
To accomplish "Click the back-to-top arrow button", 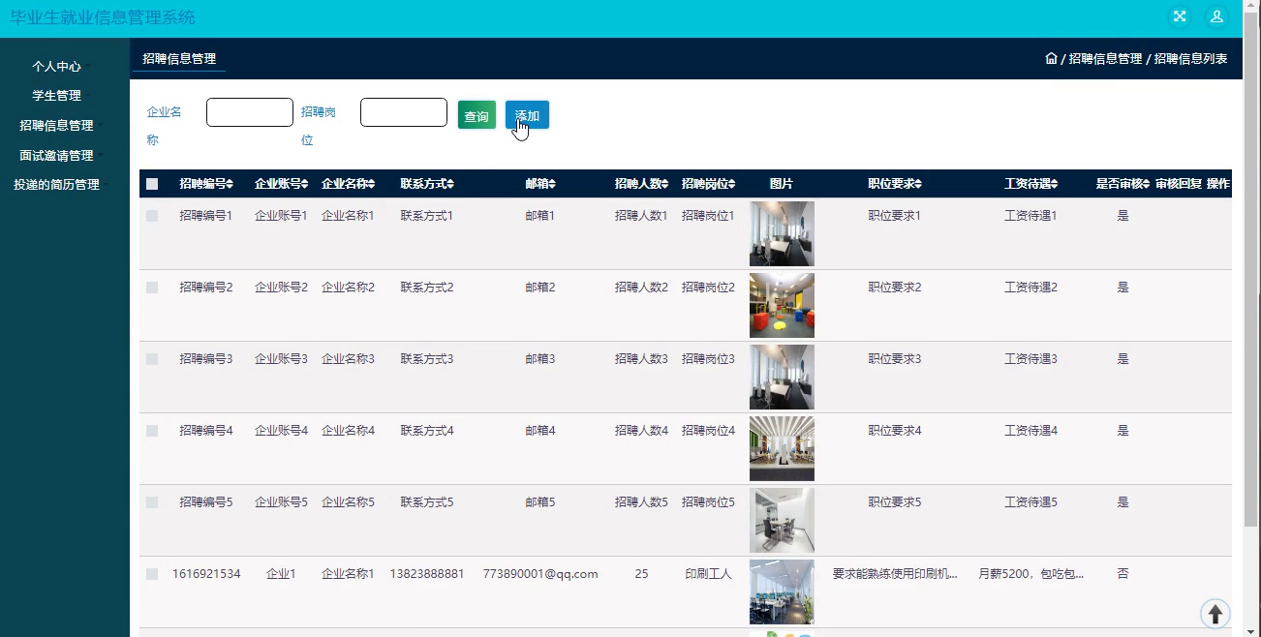I will point(1215,614).
